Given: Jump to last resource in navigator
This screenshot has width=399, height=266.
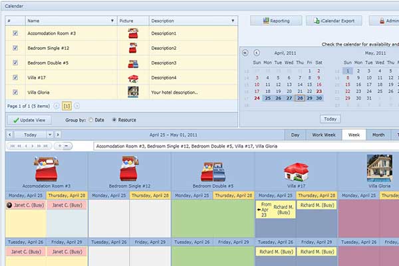Looking at the screenshot, I should point(45,146).
